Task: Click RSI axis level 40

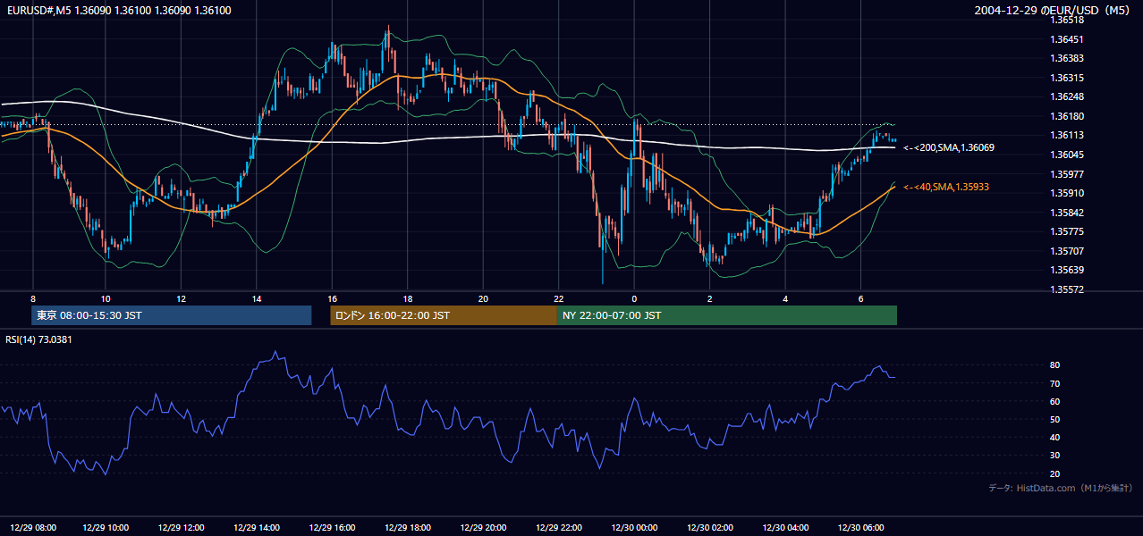Action: click(1055, 437)
